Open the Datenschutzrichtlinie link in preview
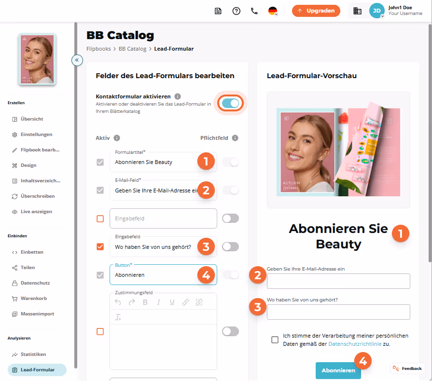 click(355, 344)
